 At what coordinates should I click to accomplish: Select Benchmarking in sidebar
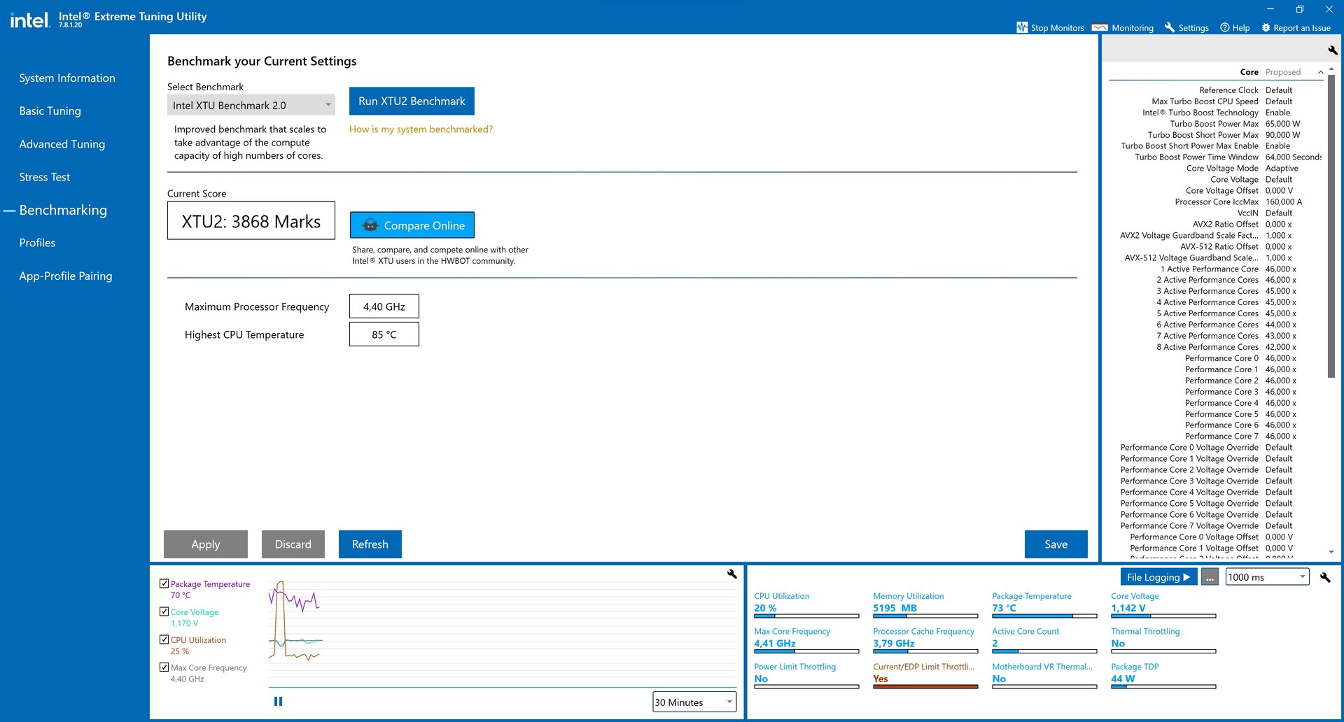click(x=63, y=210)
